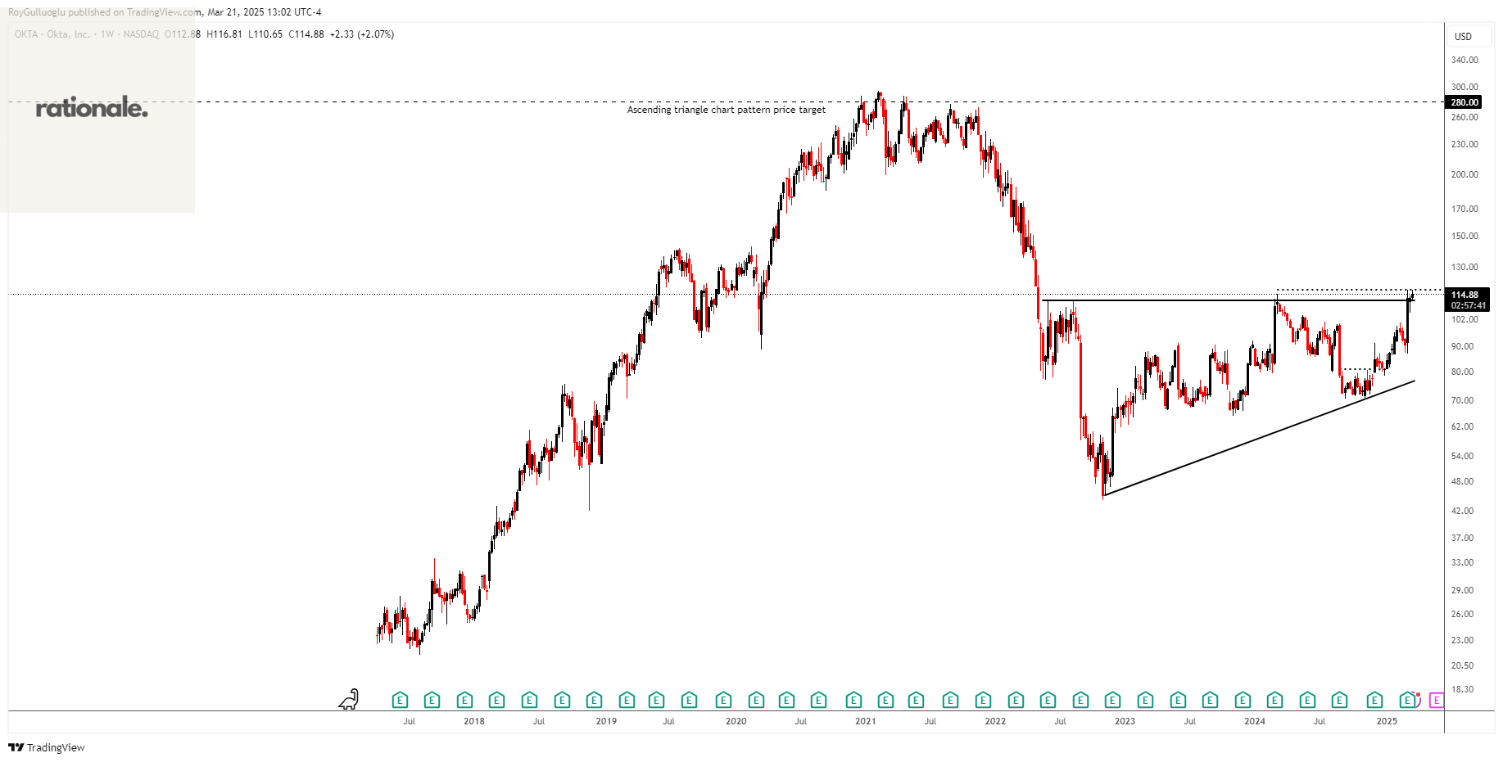The image size is (1503, 762).
Task: Click 70.00 on the price axis
Action: [1462, 400]
